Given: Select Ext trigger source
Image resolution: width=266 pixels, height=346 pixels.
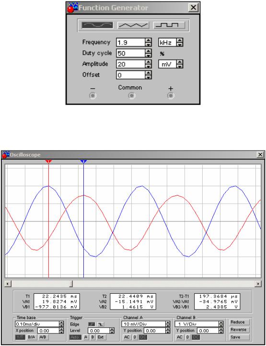Looking at the screenshot, I should tap(101, 337).
